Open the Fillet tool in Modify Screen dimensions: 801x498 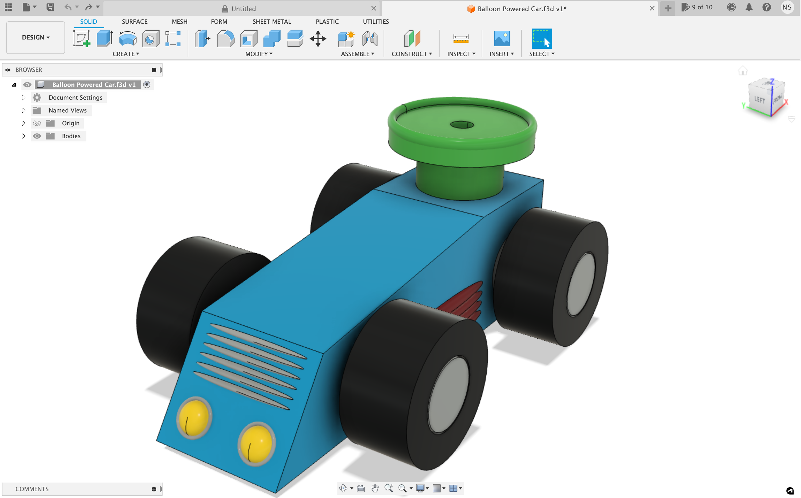226,38
